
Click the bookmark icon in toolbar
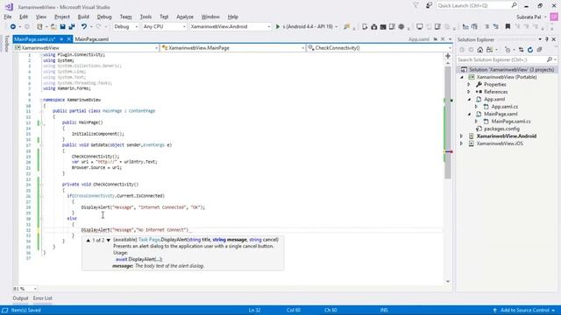(x=508, y=27)
